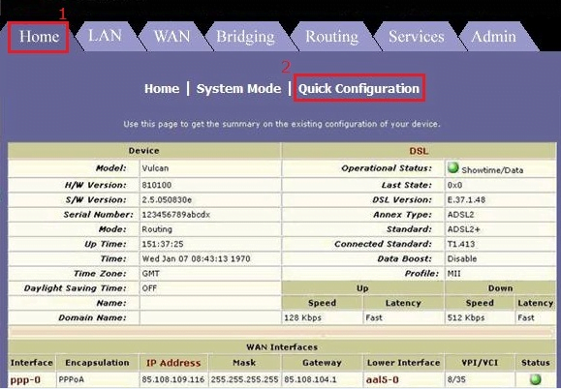Viewport: 561px width, 389px height.
Task: Open the ppp-0 interface link
Action: click(25, 379)
